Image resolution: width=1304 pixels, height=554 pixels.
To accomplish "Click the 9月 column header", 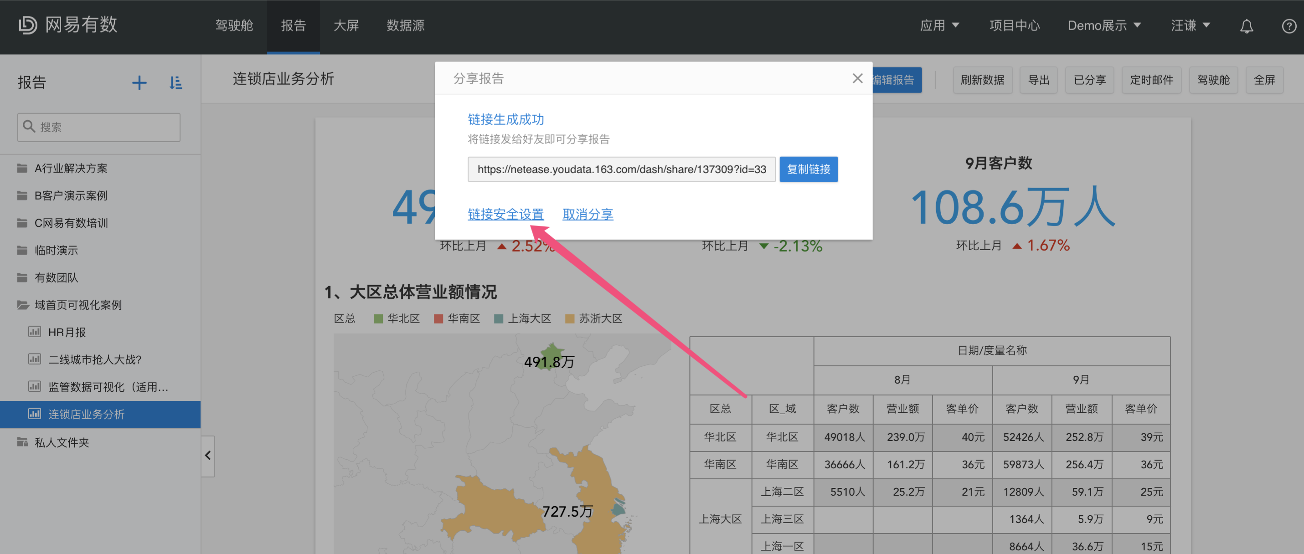I will coord(1081,380).
